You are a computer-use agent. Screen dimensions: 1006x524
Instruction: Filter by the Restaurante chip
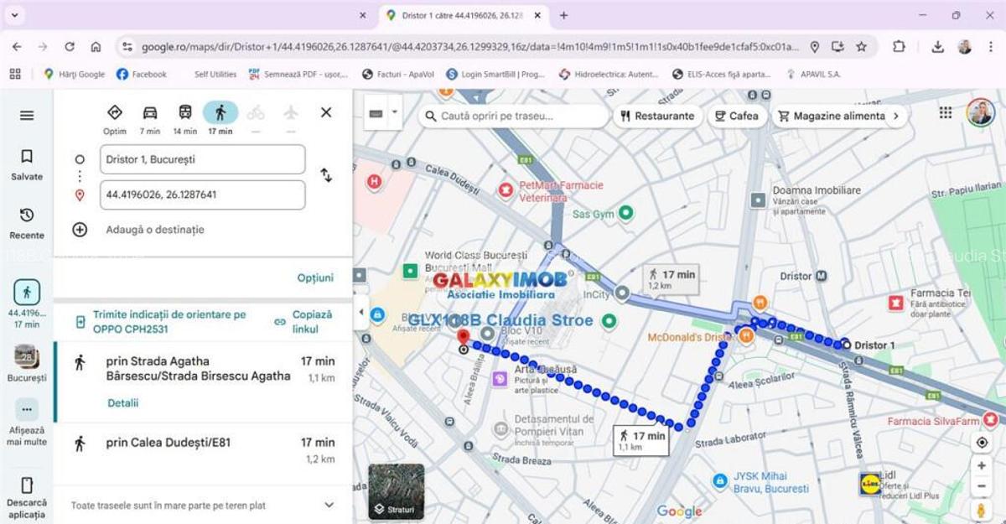pos(657,116)
